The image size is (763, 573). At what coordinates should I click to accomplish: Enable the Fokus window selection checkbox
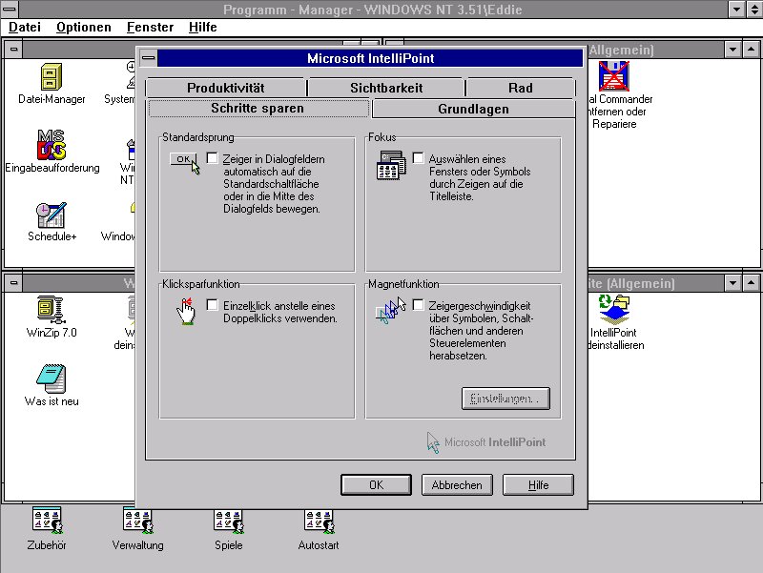(419, 158)
